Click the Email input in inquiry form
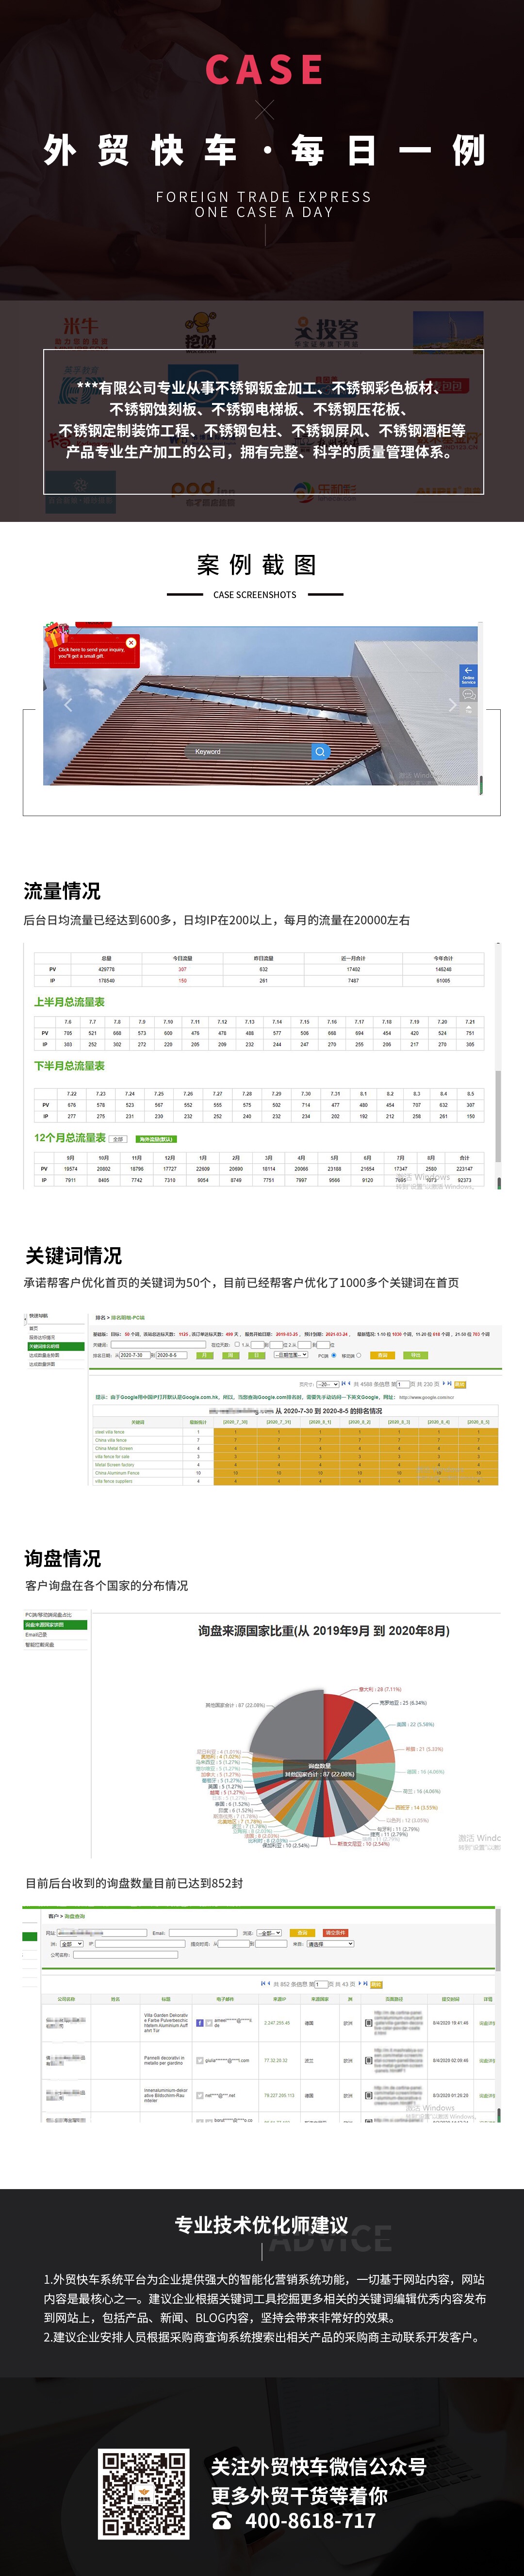This screenshot has width=524, height=2576. 203,1933
